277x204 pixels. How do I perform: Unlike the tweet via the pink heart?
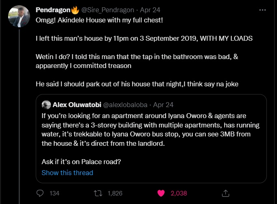pyautogui.click(x=161, y=193)
